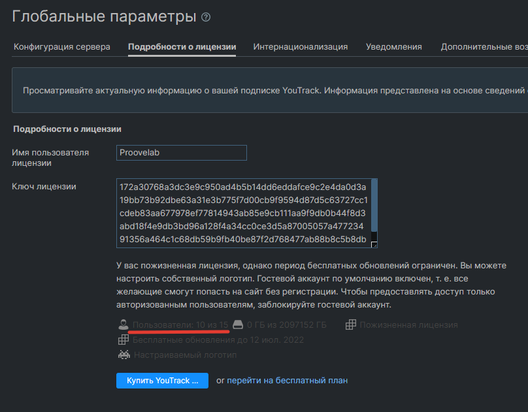Click the Пользователи: 10 из 15 text
The height and width of the screenshot is (412, 528).
coord(180,325)
